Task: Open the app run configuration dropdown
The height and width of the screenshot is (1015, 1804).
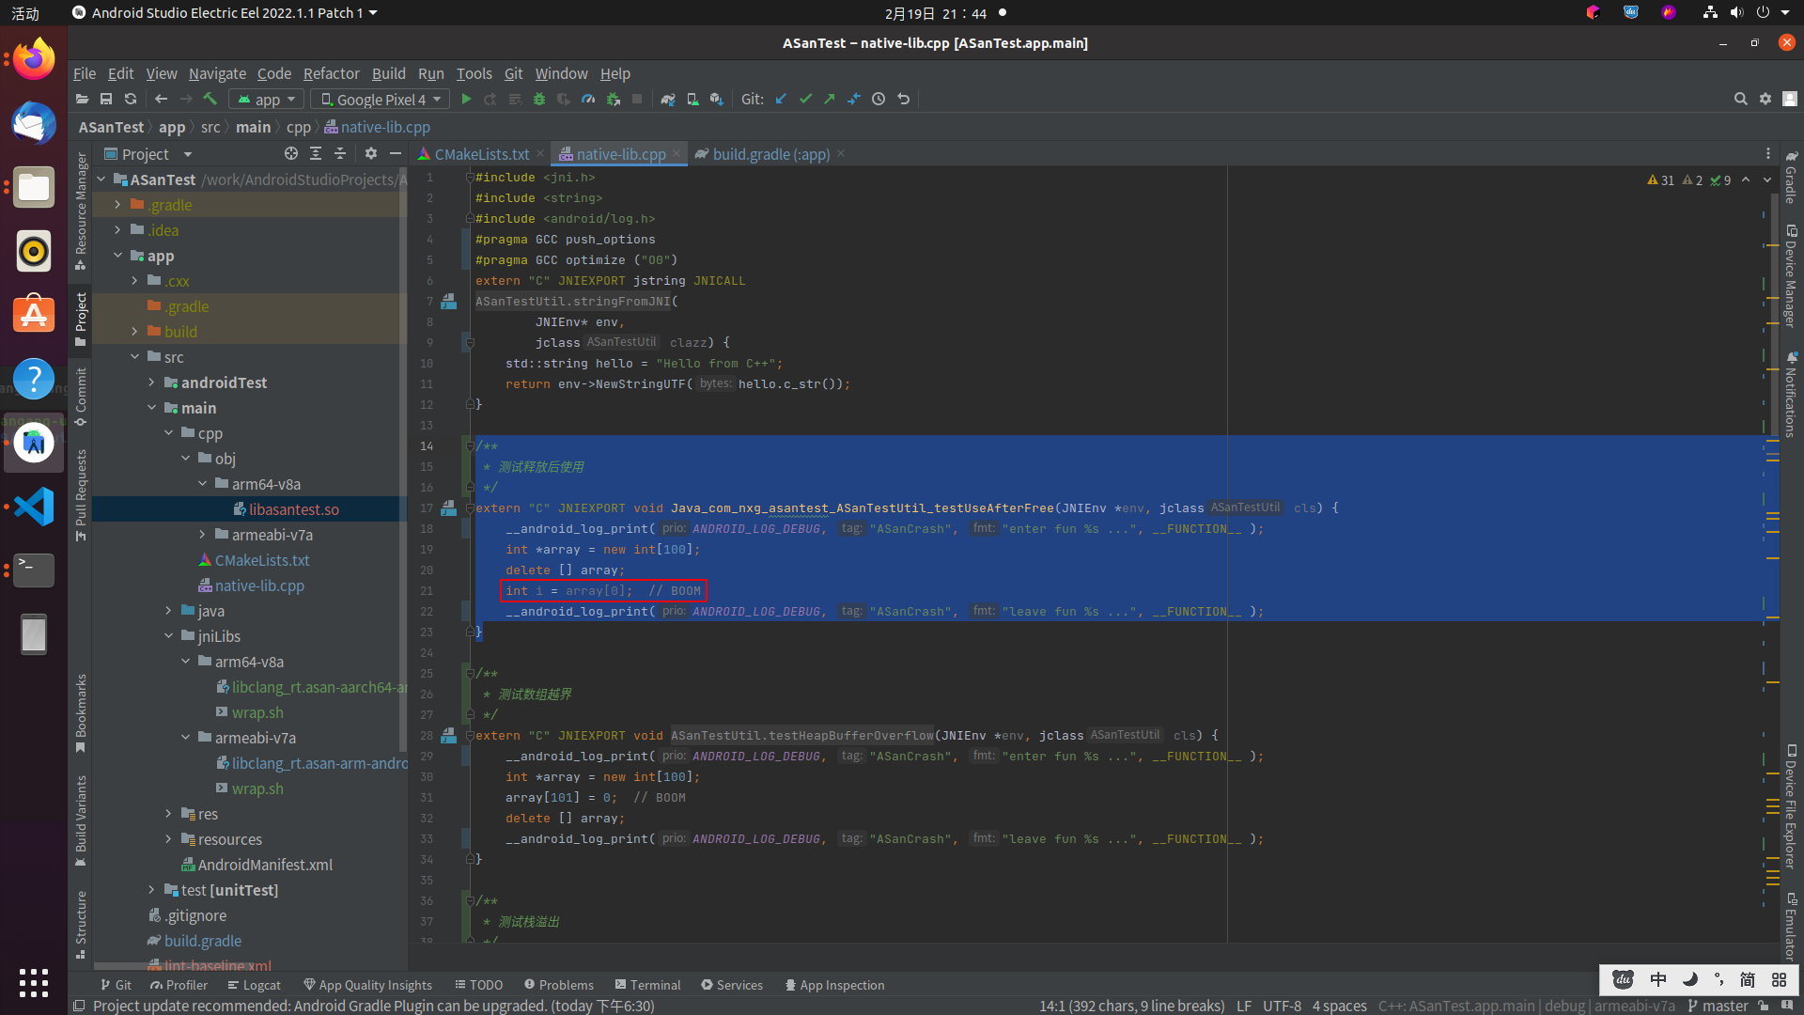Action: point(268,99)
